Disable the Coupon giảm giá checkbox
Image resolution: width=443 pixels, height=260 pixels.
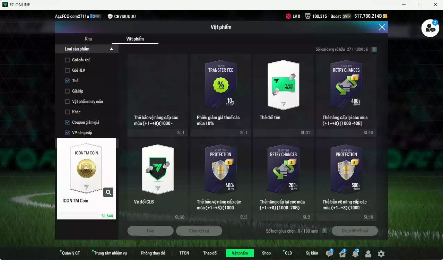pyautogui.click(x=67, y=122)
